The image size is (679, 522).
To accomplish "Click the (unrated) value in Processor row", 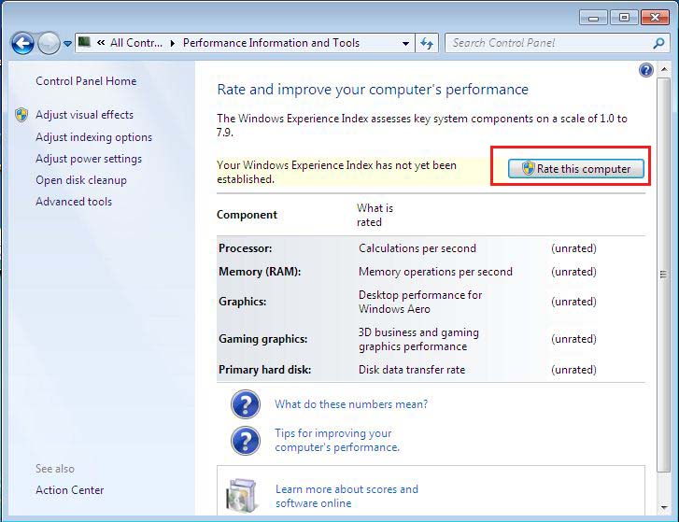I will click(573, 248).
